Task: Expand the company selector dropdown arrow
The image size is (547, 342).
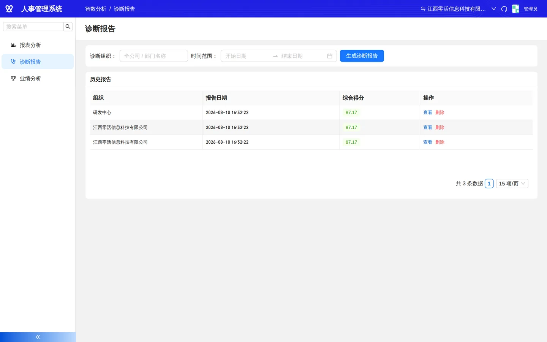Action: [x=494, y=9]
